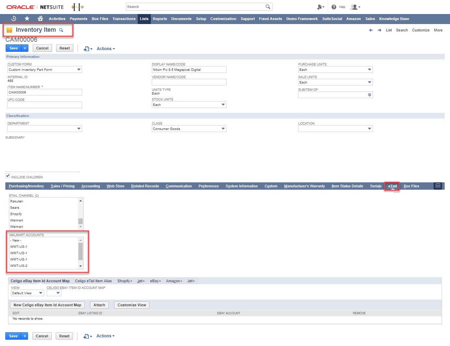Open the Knowledge Base menu
The image size is (450, 346).
point(394,19)
